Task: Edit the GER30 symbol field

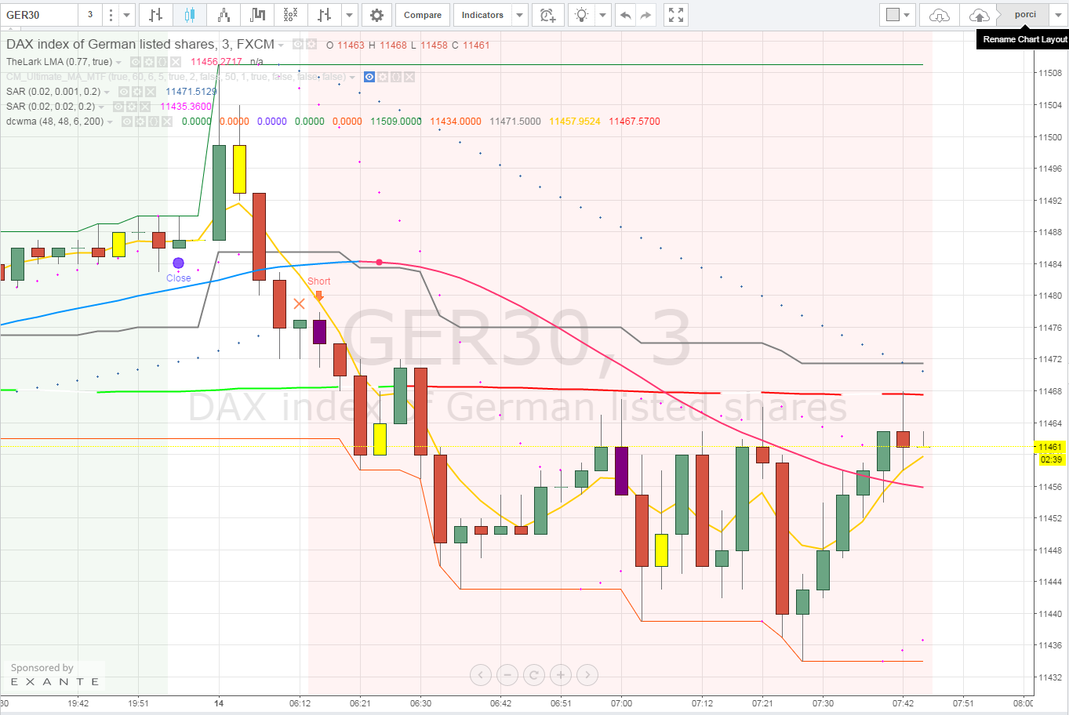Action: (39, 15)
